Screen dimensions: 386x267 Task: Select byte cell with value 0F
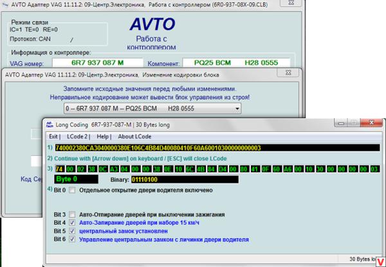[x=266, y=169]
